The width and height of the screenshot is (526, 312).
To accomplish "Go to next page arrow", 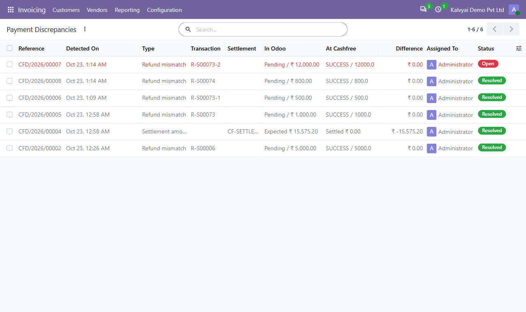I will point(511,29).
